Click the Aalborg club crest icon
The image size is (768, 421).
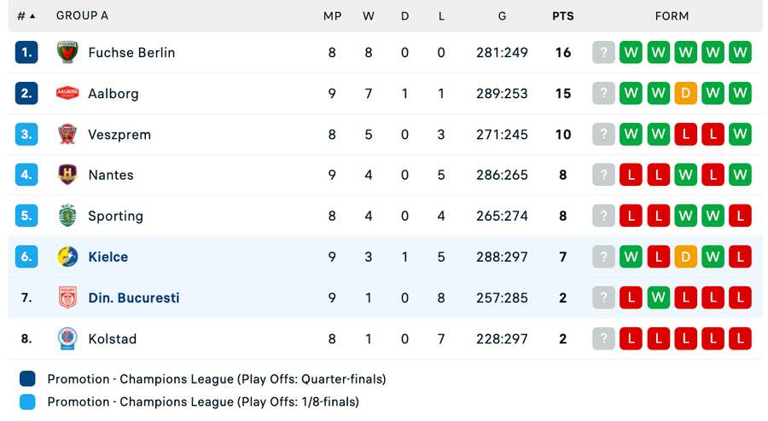67,93
